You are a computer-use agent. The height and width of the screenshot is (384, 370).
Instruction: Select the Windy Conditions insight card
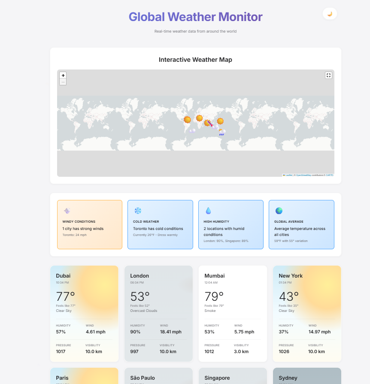[x=90, y=224]
